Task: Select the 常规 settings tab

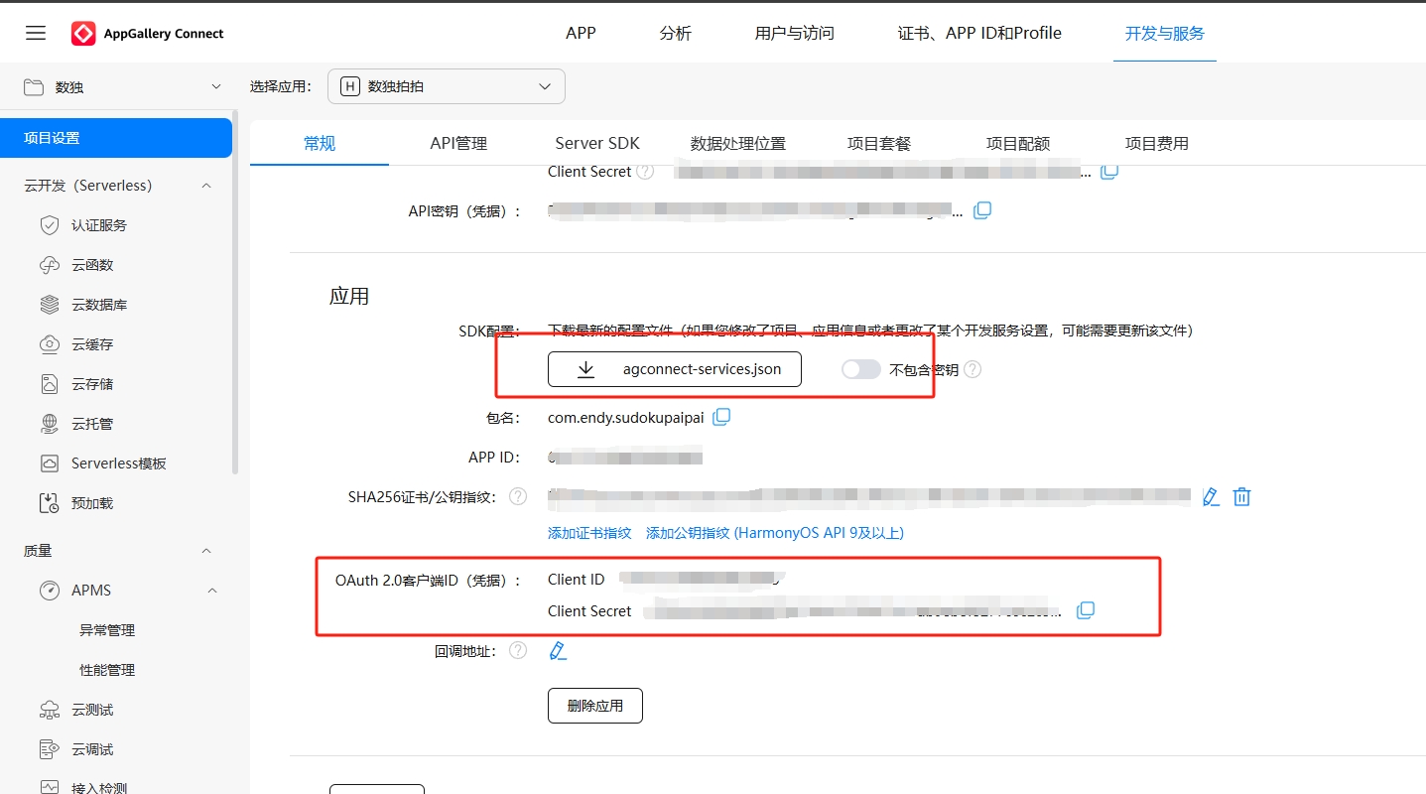Action: [320, 143]
